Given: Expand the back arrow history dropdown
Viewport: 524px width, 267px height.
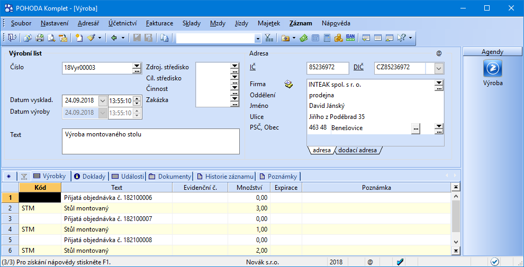Looking at the screenshot, I should [123, 38].
